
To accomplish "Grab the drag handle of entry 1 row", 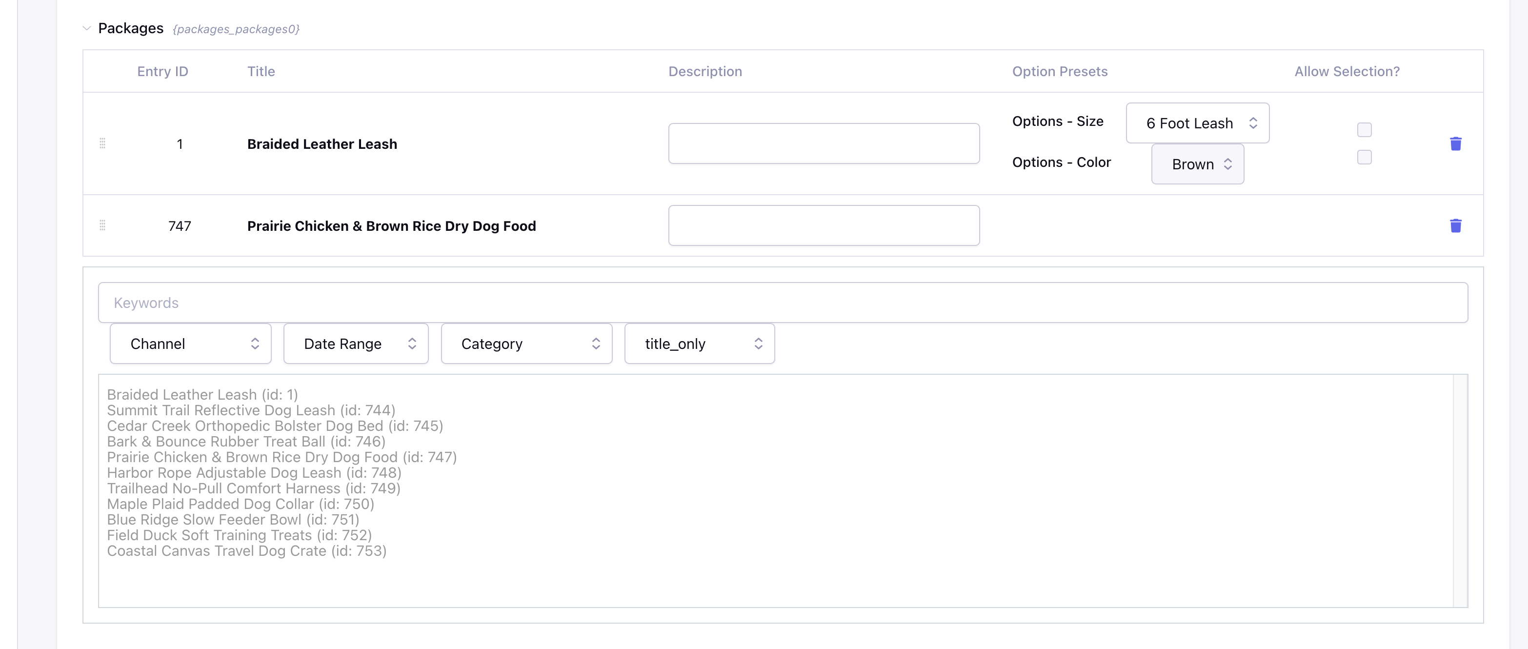I will (x=102, y=143).
